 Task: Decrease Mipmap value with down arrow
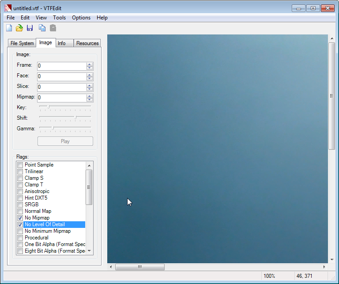[x=90, y=100]
